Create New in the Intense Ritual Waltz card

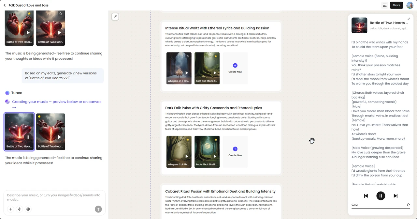pos(235,68)
